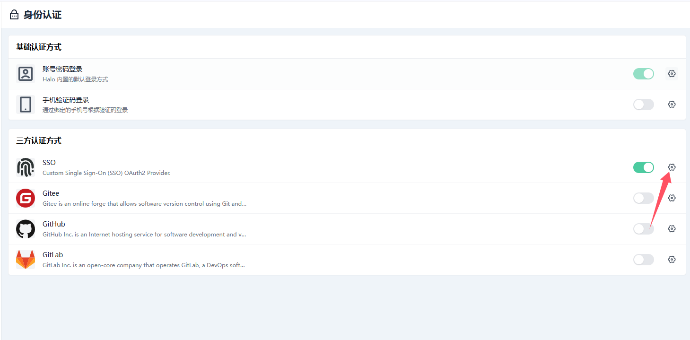690x340 pixels.
Task: Toggle the 账号密码登录 switch
Action: [644, 74]
